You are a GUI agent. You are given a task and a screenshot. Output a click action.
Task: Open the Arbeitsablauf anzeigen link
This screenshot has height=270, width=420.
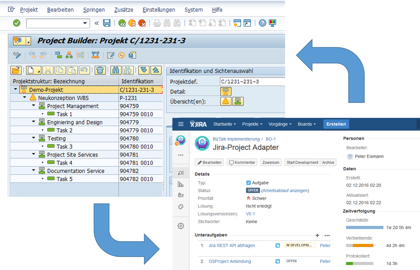pos(285,190)
